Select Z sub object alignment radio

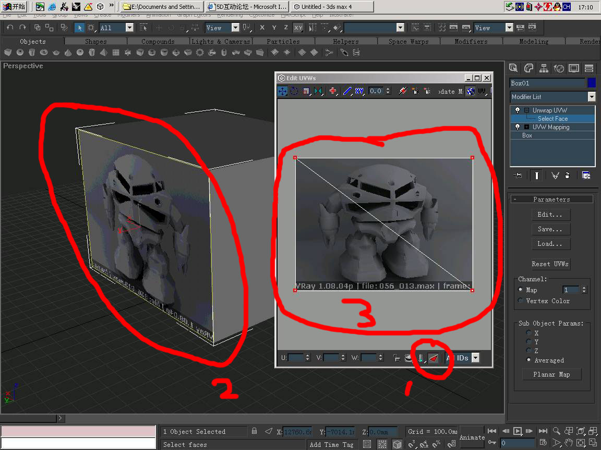click(529, 351)
